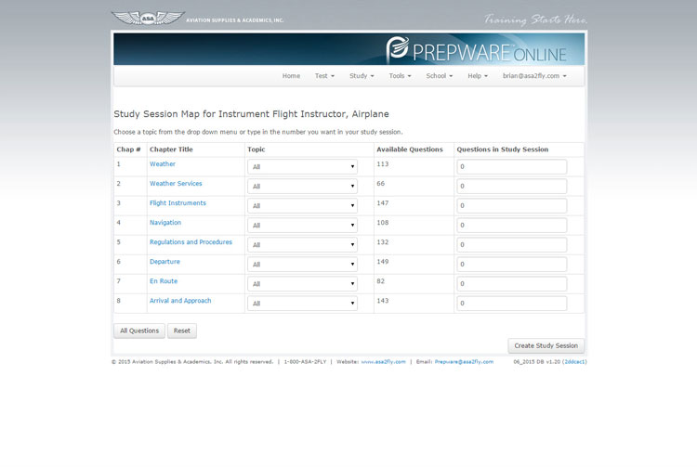697x467 pixels.
Task: Open the School dropdown menu
Action: pos(439,76)
